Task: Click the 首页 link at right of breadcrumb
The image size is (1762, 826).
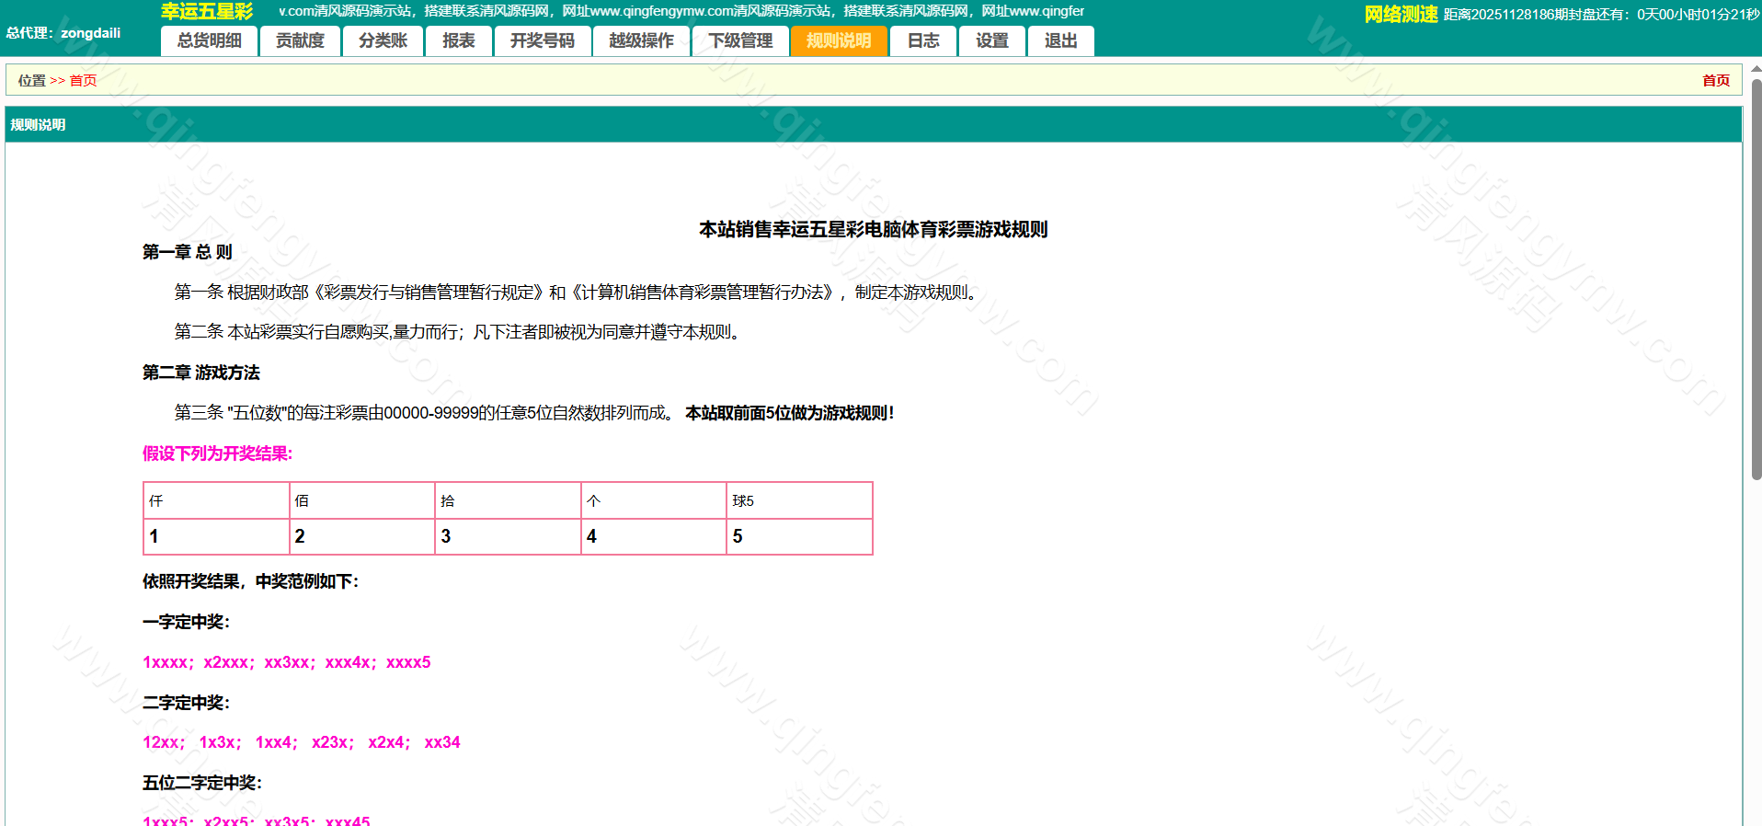Action: (1715, 81)
